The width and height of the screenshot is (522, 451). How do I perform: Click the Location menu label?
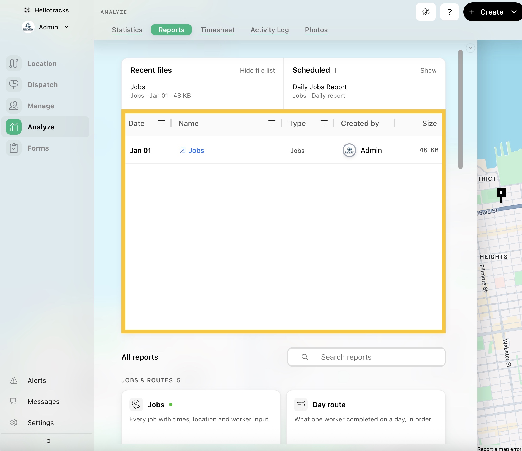point(42,64)
